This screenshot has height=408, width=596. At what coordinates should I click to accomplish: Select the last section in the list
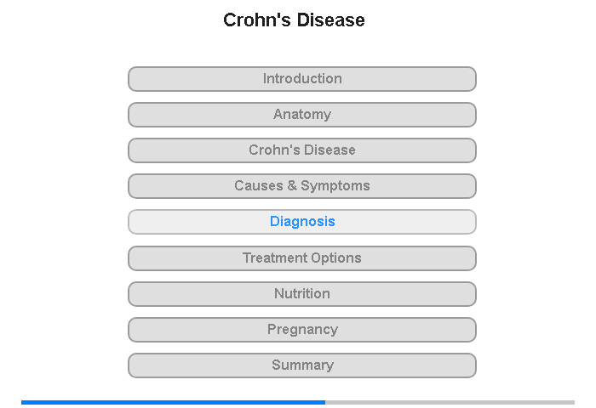302,365
